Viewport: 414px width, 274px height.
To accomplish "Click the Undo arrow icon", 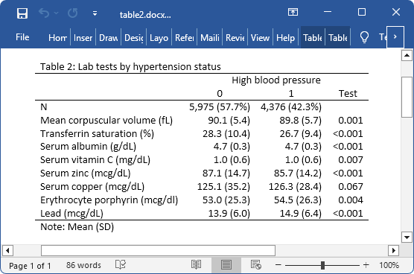I will tap(44, 13).
